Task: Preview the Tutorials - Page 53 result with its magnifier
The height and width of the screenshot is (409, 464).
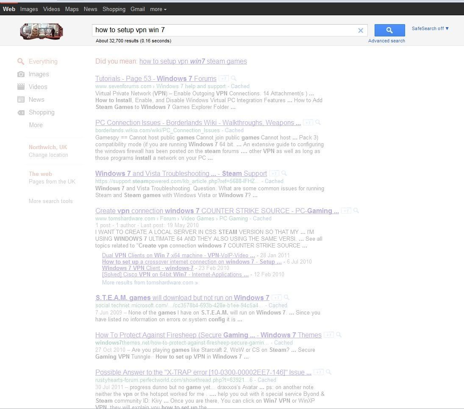Action: click(x=234, y=78)
